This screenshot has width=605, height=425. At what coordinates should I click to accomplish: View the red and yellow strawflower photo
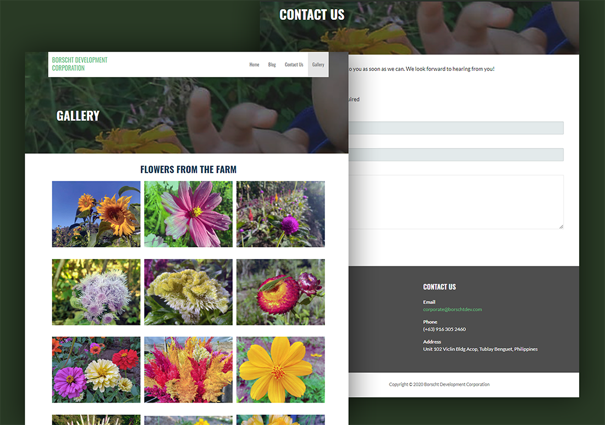tap(280, 292)
